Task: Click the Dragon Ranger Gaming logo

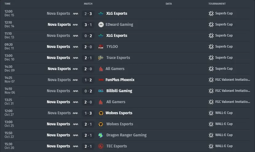Action: click(x=101, y=135)
